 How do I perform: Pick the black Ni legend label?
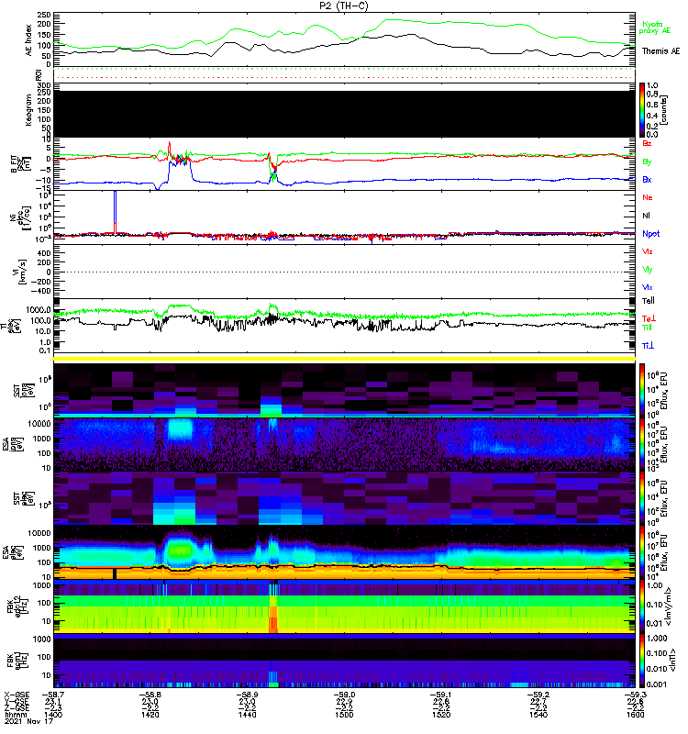(x=647, y=216)
